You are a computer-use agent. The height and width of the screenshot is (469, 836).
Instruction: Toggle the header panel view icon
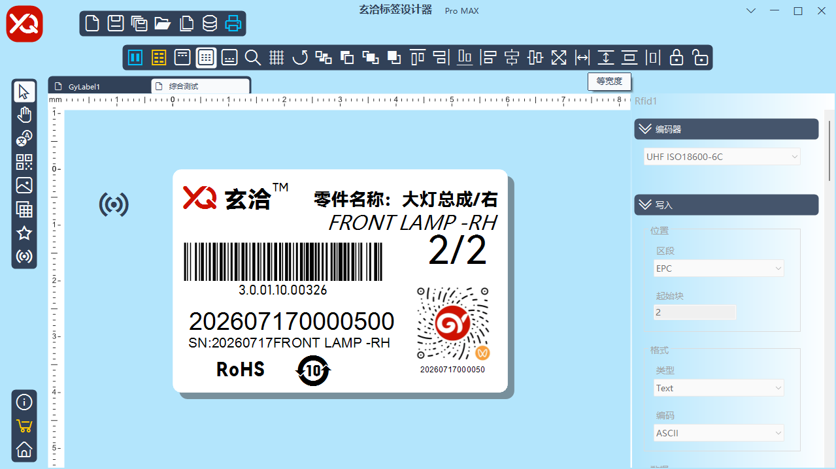click(x=182, y=57)
